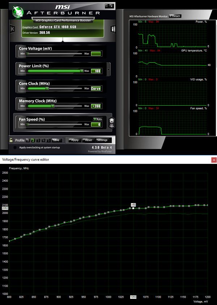Screen dimensions: 217x305
Task: Select the highlighted 1050 mV curve point
Action: pos(133,208)
